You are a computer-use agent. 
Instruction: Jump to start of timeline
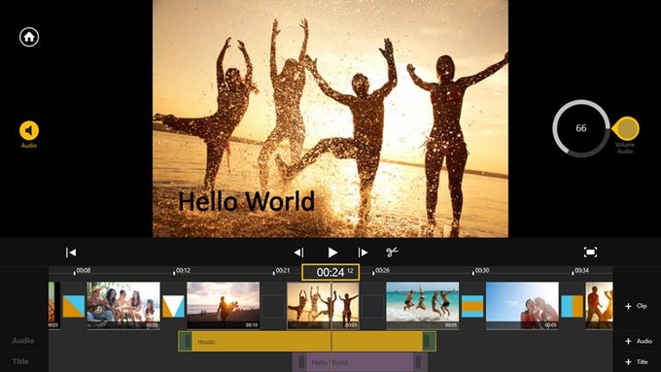pyautogui.click(x=71, y=253)
